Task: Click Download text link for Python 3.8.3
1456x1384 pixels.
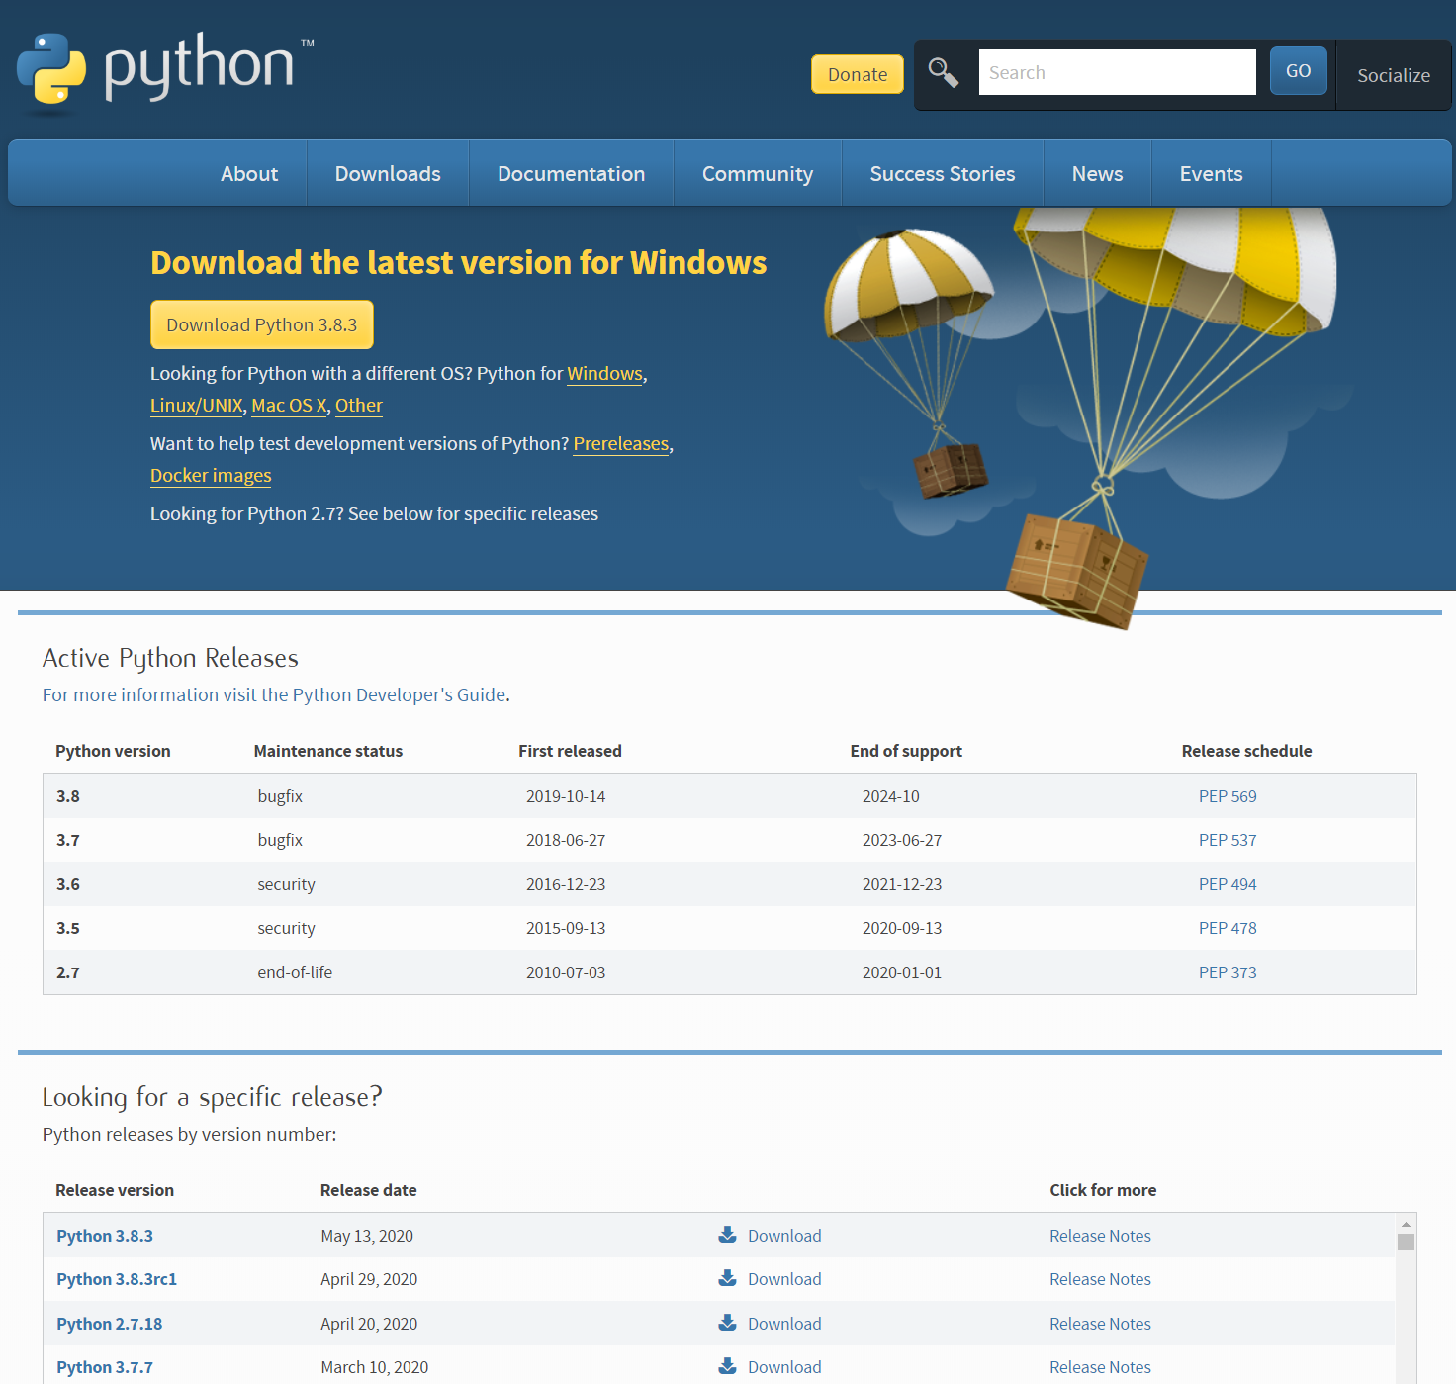Action: click(784, 1236)
